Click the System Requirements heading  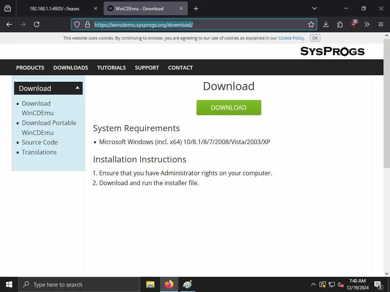pos(136,128)
